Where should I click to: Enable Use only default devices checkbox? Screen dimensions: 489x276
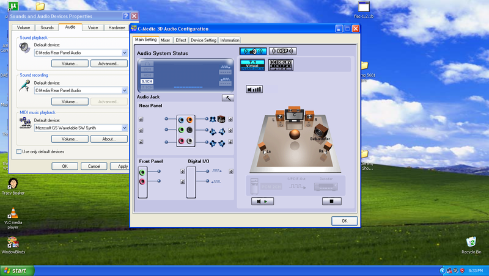click(19, 151)
